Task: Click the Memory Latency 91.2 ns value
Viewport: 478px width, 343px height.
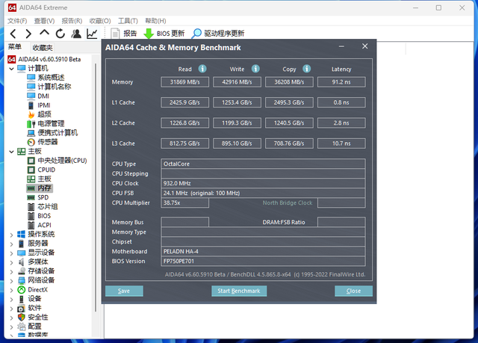Action: click(x=341, y=82)
